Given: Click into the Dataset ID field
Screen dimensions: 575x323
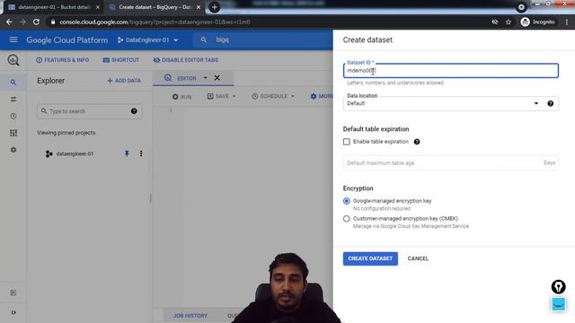Looking at the screenshot, I should coord(451,71).
